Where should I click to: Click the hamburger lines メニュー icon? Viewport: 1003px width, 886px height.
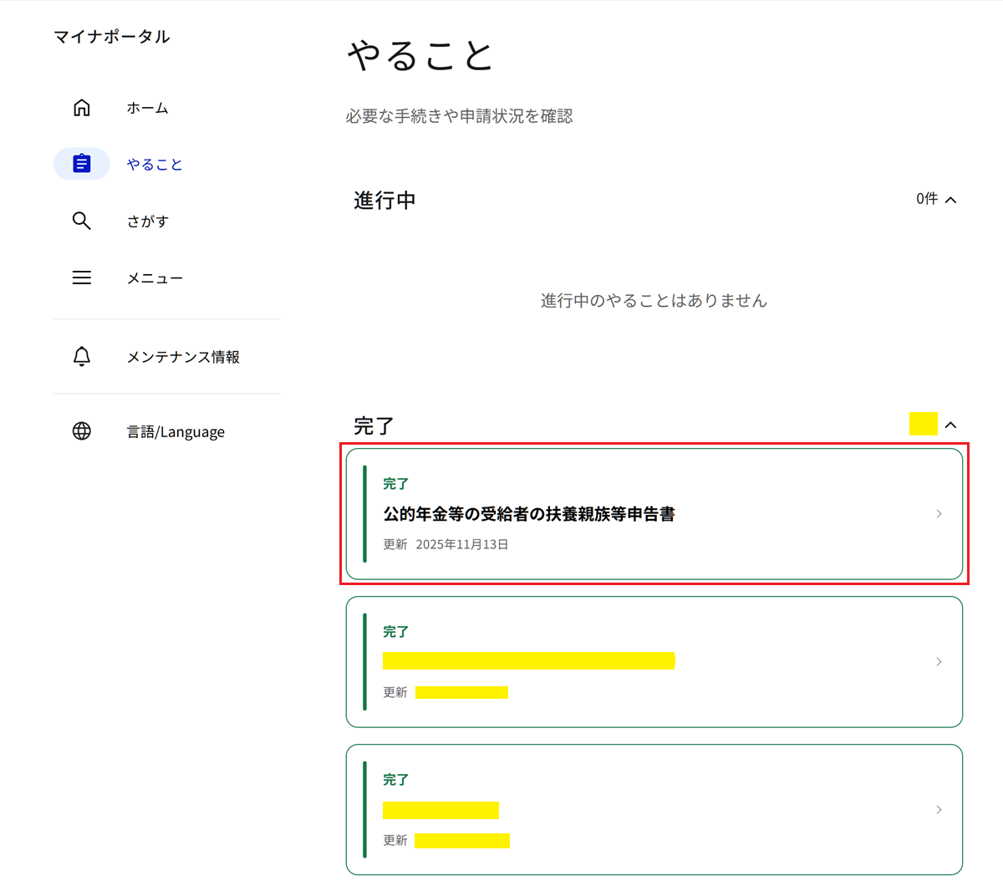82,278
